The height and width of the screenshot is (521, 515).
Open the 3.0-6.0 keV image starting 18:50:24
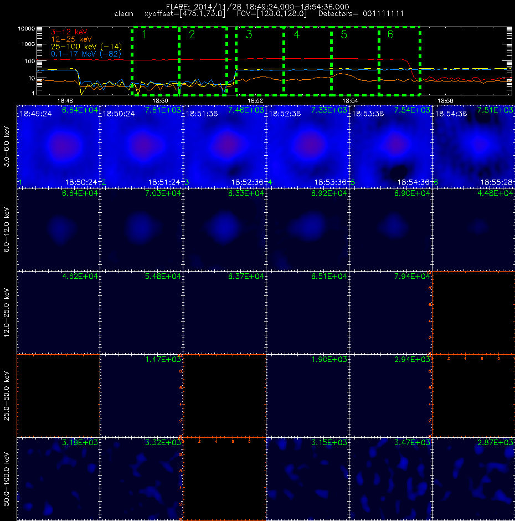[x=141, y=146]
